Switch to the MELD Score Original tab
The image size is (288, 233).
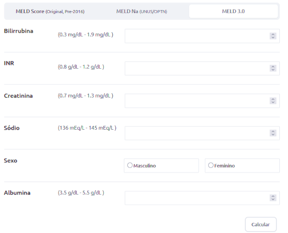tap(50, 11)
